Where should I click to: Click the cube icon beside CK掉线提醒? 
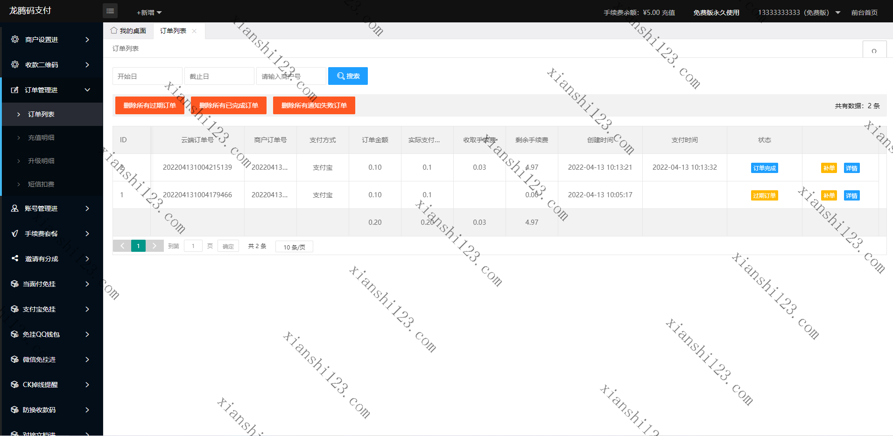(15, 384)
